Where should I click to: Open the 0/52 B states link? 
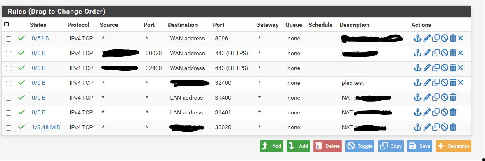click(40, 38)
